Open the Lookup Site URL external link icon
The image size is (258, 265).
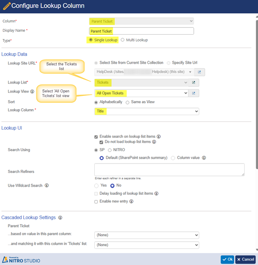(199, 72)
